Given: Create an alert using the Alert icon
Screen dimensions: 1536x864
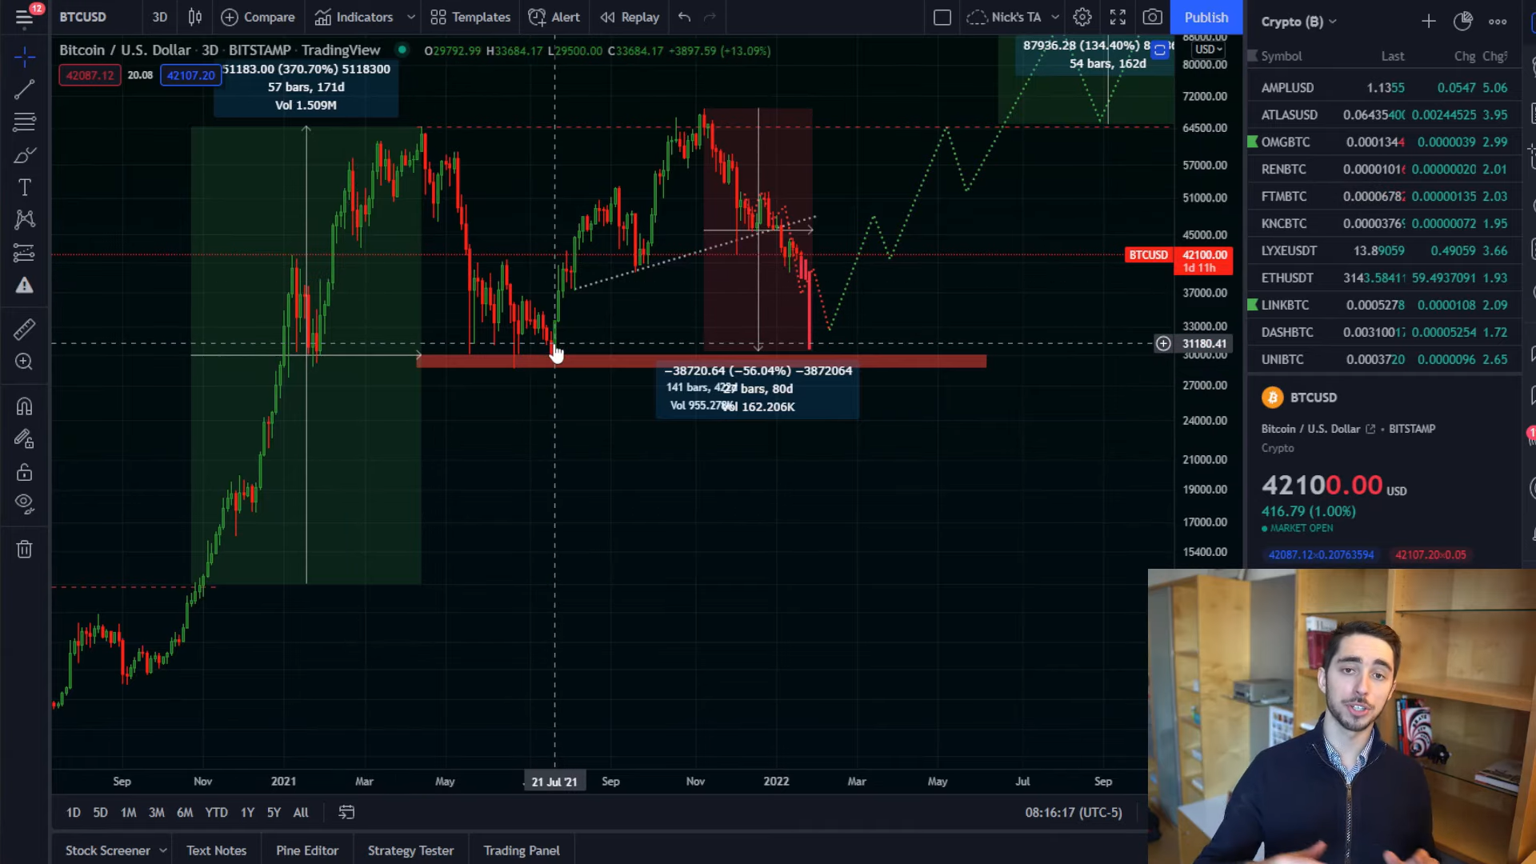Looking at the screenshot, I should 554,17.
